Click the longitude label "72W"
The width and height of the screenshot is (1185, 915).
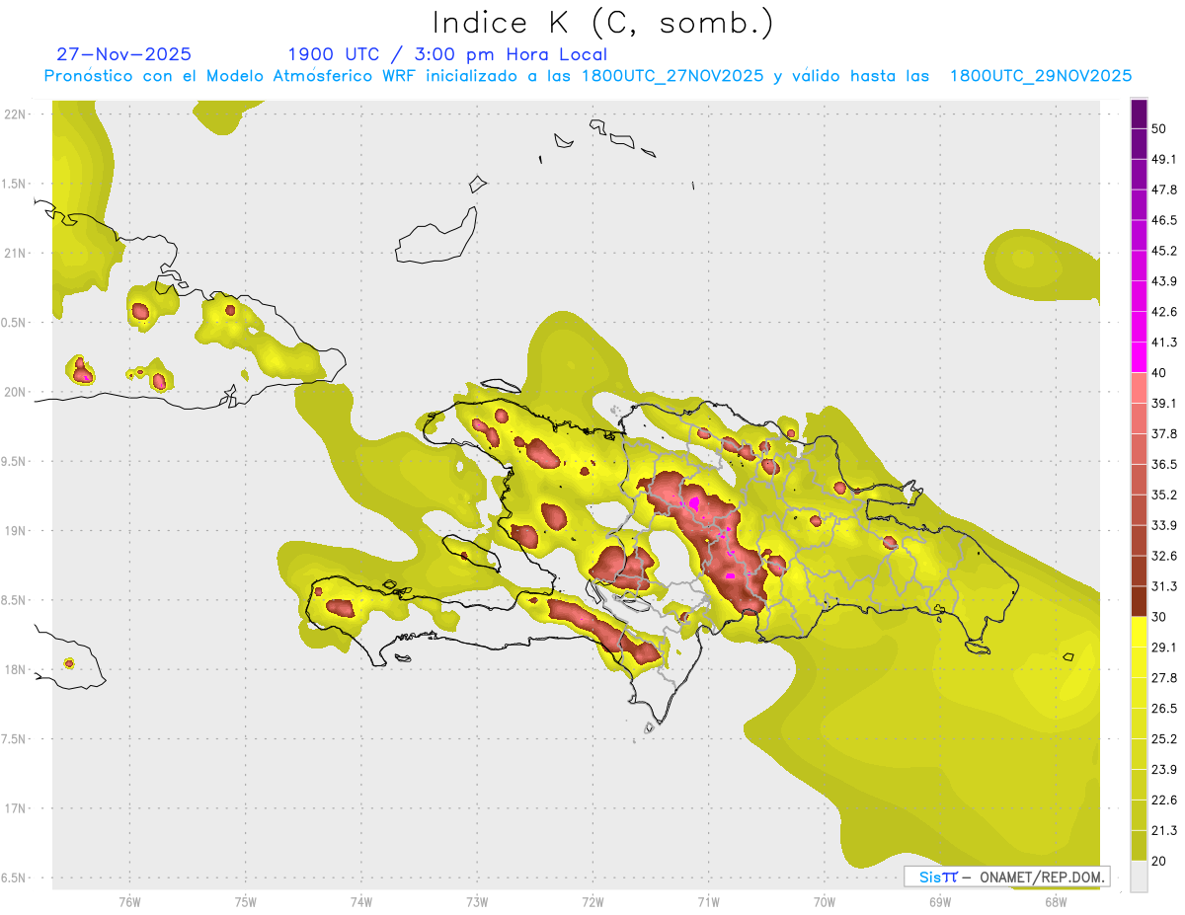click(x=592, y=901)
